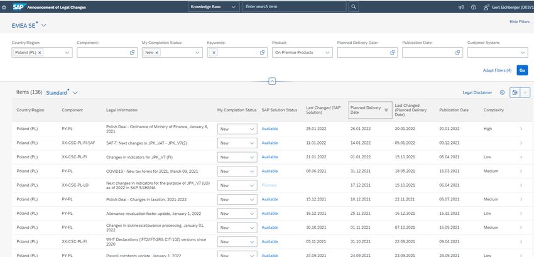Open the home icon in header

4,7
